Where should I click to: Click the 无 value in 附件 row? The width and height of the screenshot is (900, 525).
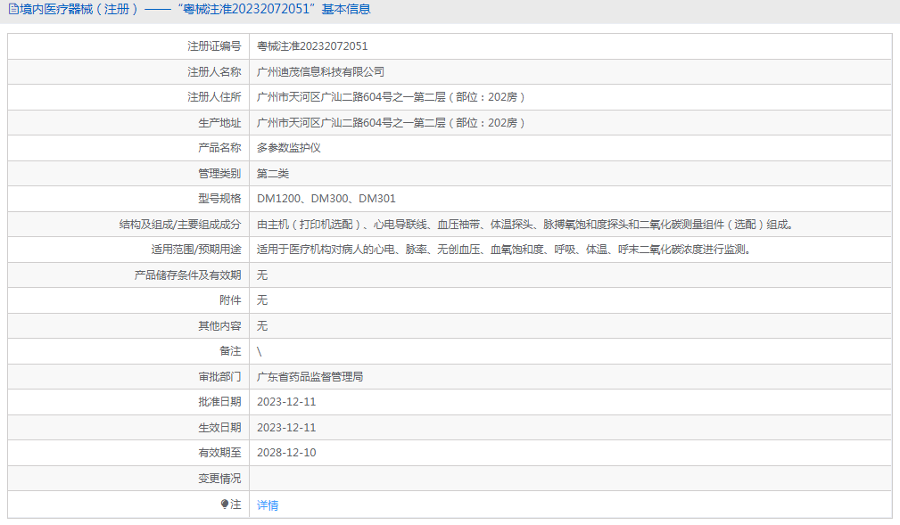[262, 300]
